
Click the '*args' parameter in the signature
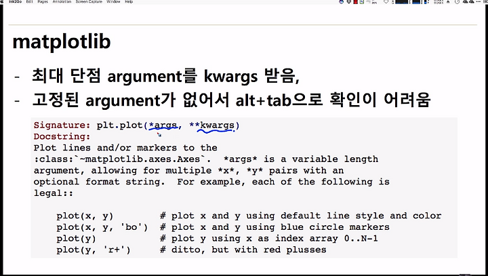pyautogui.click(x=165, y=125)
